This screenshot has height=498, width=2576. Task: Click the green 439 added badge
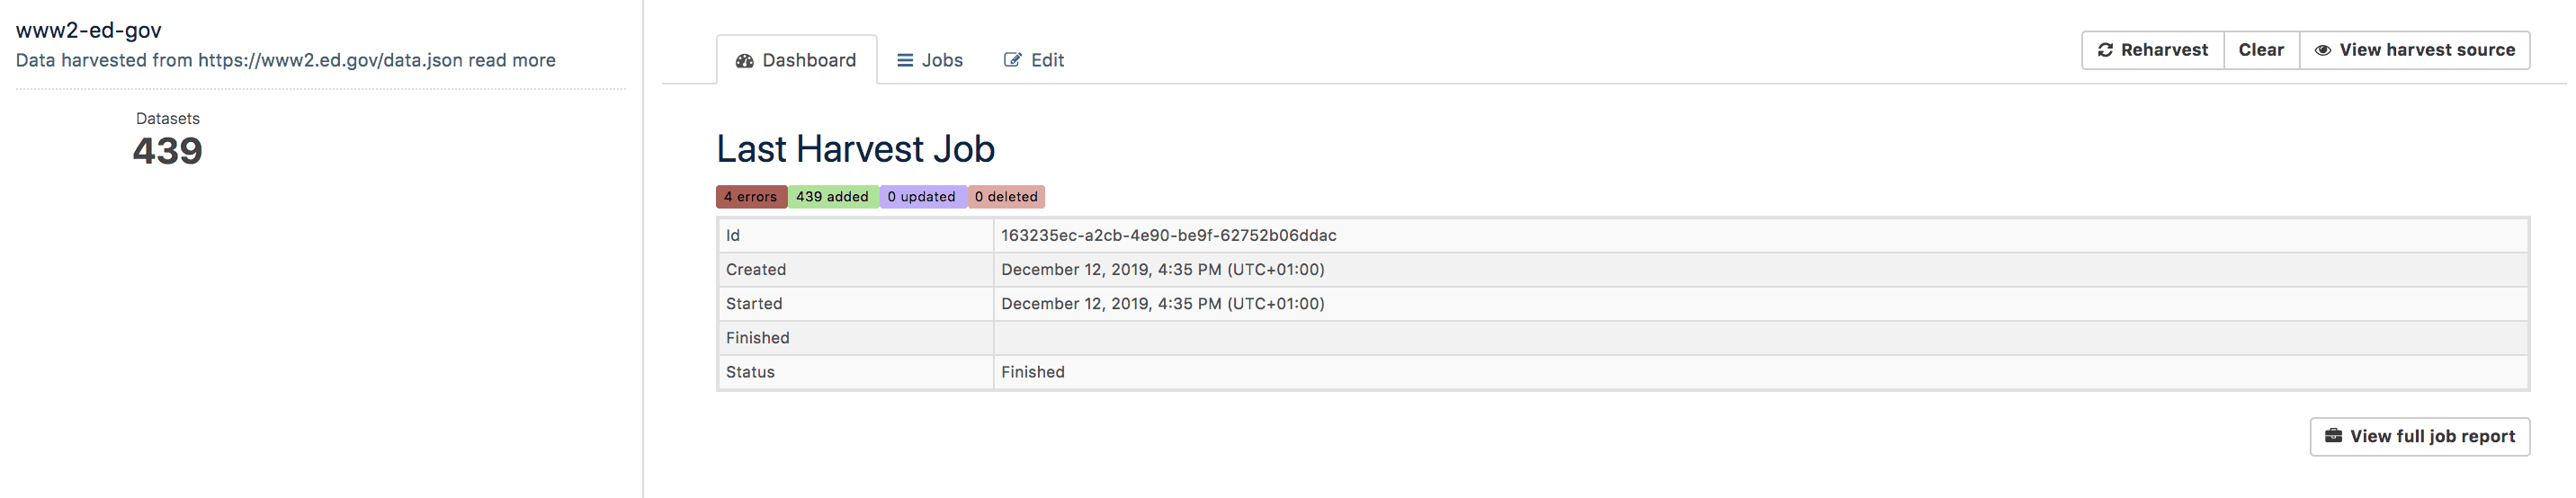832,197
